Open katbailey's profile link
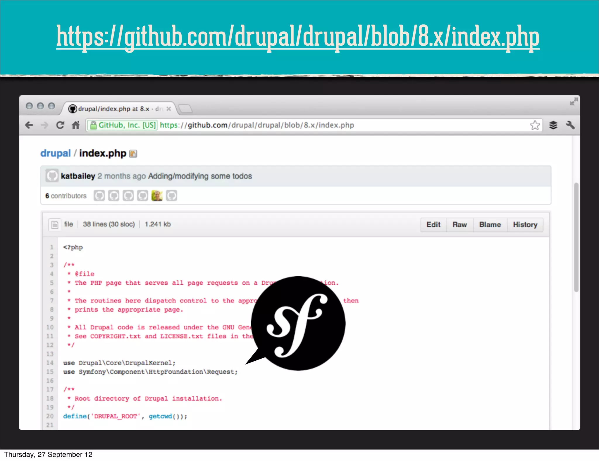Screen dimensions: 599x461 coord(78,176)
